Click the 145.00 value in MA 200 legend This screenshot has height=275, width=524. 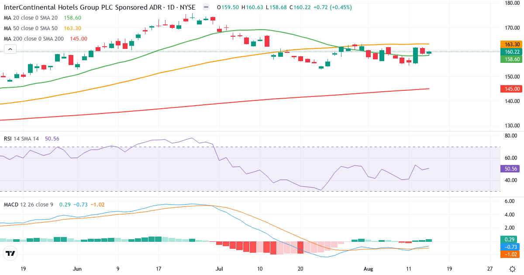[79, 39]
